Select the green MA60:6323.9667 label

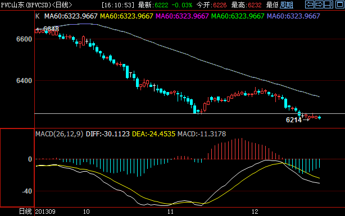(x=238, y=16)
